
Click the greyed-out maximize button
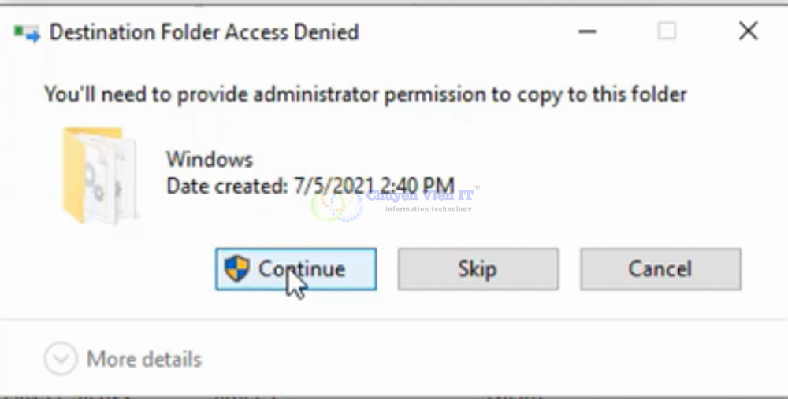(667, 32)
